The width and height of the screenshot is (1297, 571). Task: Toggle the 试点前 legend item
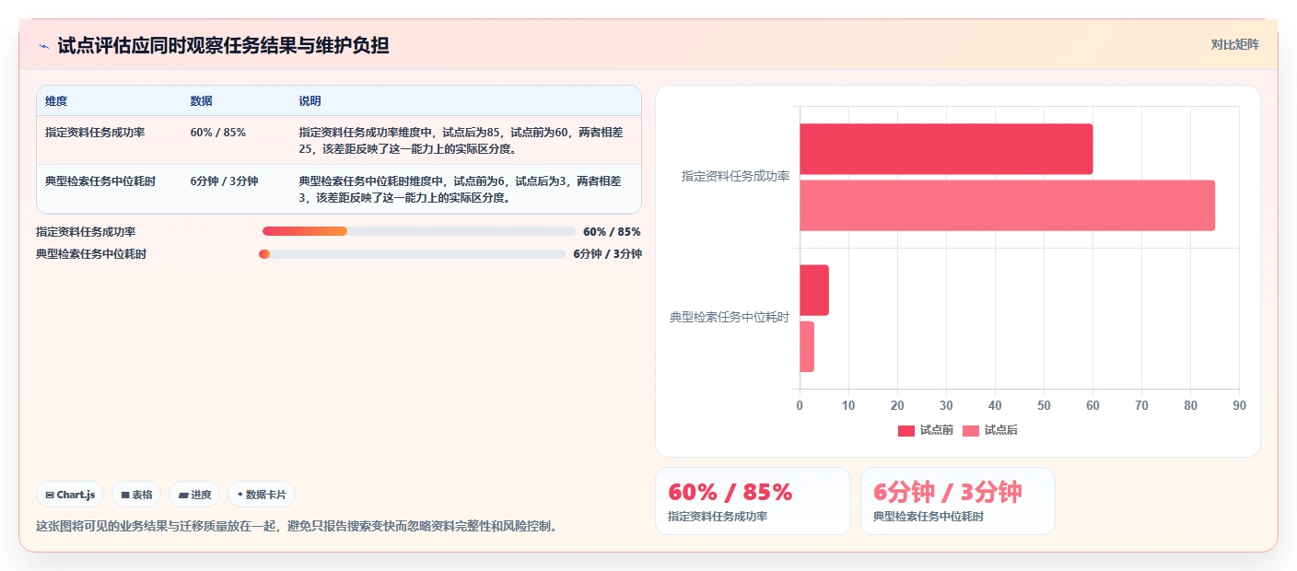coord(926,430)
